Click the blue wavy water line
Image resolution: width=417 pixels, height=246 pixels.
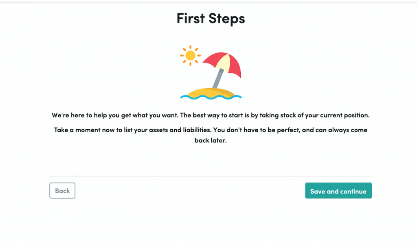click(x=211, y=97)
